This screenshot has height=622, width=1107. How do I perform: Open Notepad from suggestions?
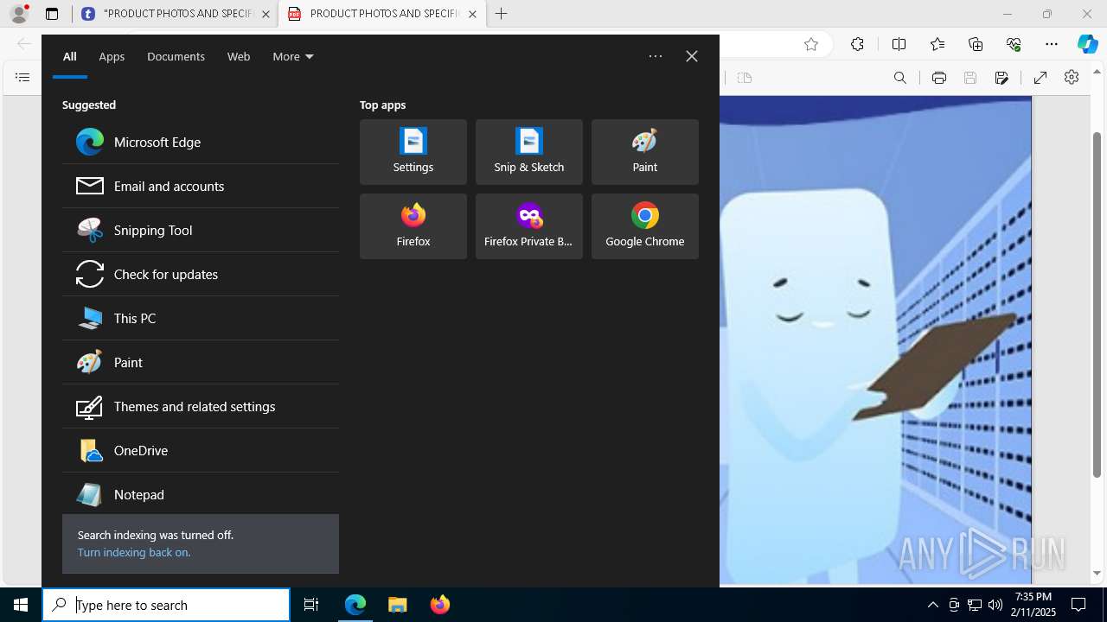point(201,494)
